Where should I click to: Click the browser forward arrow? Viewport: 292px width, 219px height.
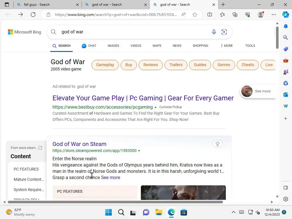coord(21,15)
